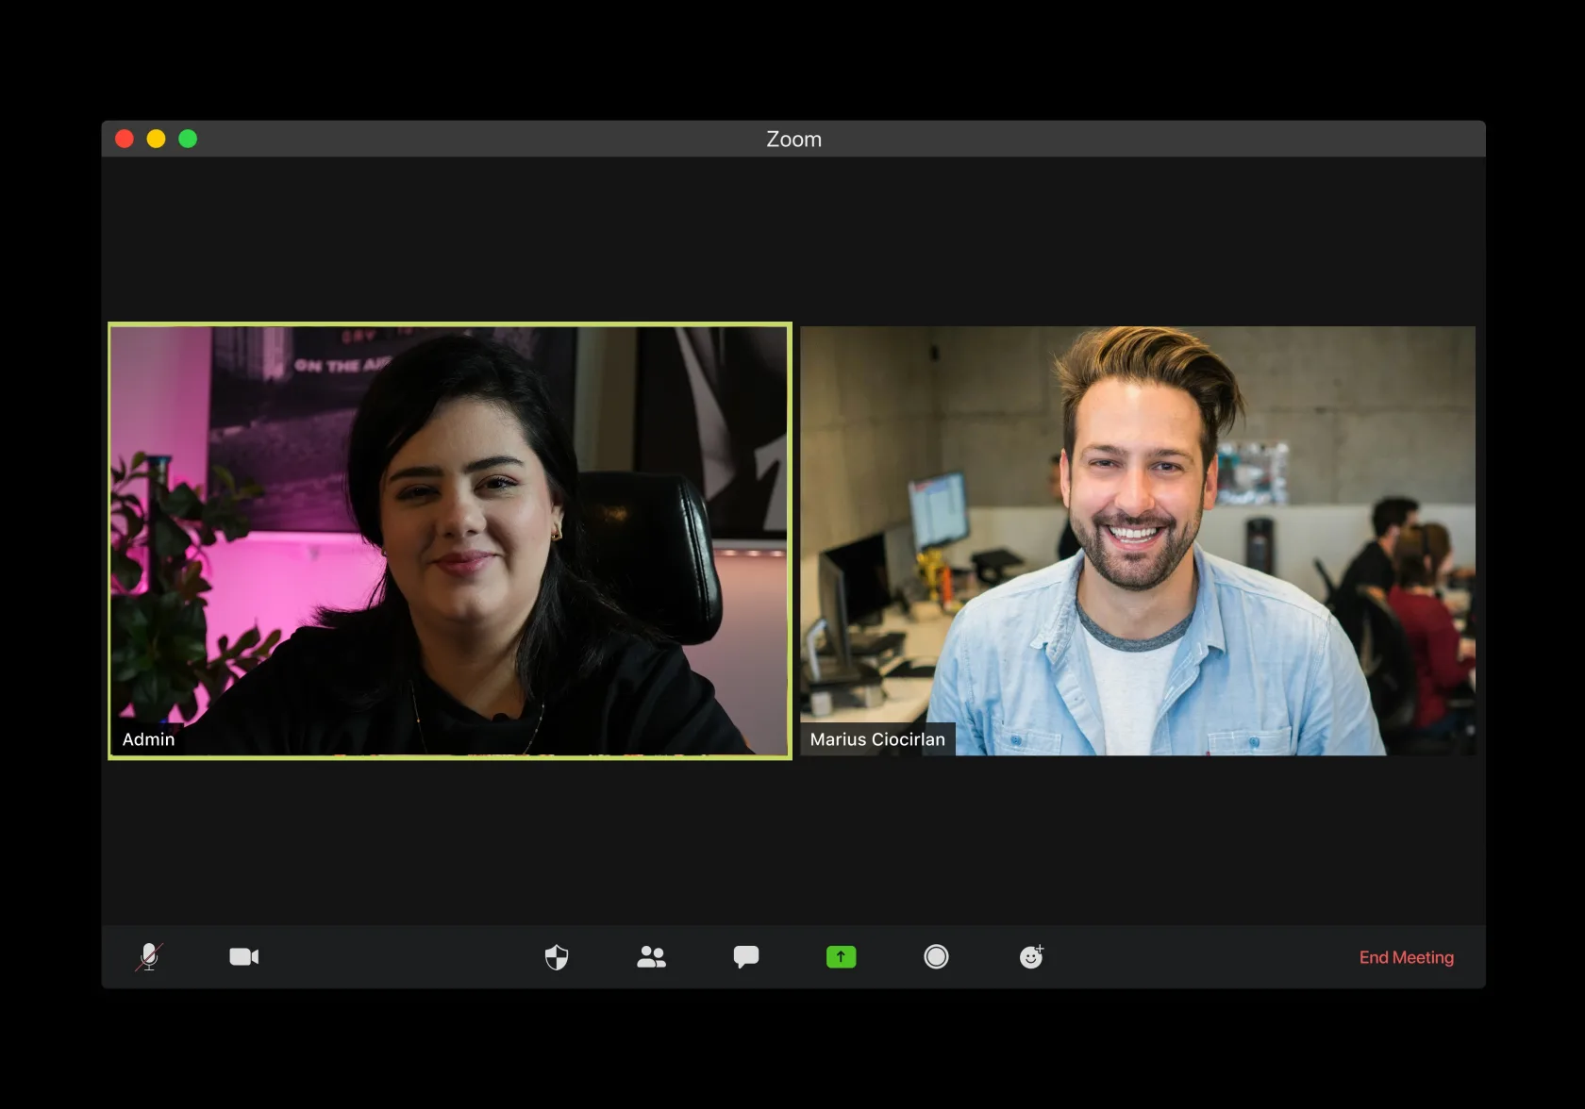The height and width of the screenshot is (1109, 1585).
Task: Open the Security shield options
Action: 557,957
